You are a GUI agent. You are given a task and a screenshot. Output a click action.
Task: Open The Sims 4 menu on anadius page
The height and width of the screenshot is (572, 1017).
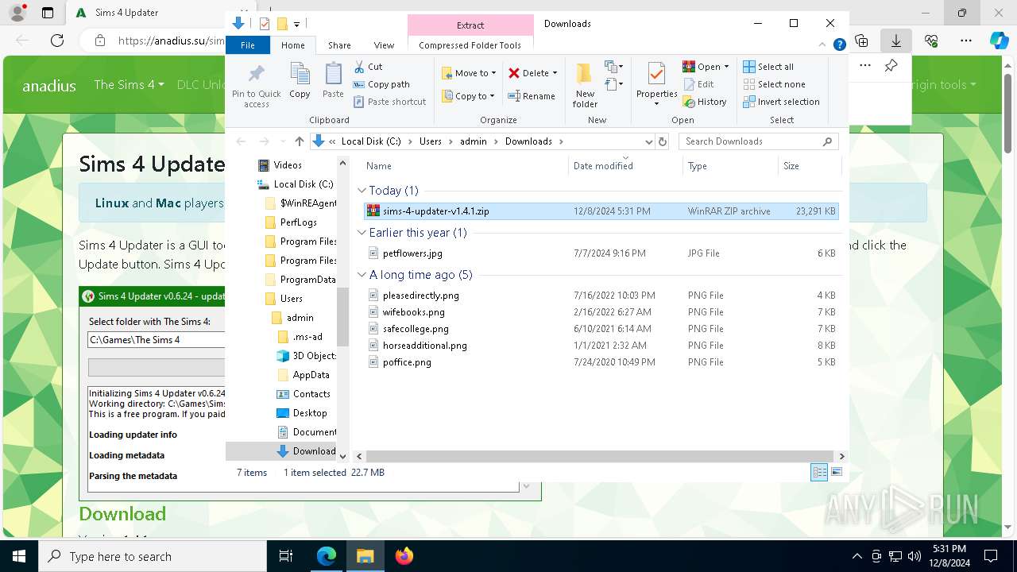(x=129, y=85)
